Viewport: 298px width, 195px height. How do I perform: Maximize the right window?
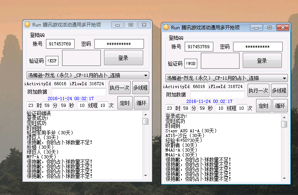click(x=269, y=28)
